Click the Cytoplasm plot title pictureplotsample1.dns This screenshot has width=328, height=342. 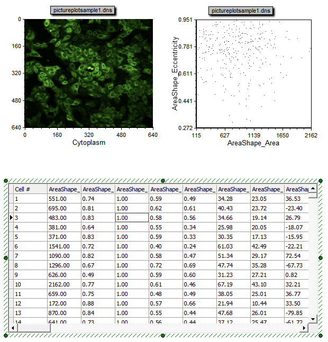pyautogui.click(x=83, y=10)
